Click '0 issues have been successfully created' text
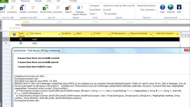The width and height of the screenshot is (190, 107). coord(38,58)
